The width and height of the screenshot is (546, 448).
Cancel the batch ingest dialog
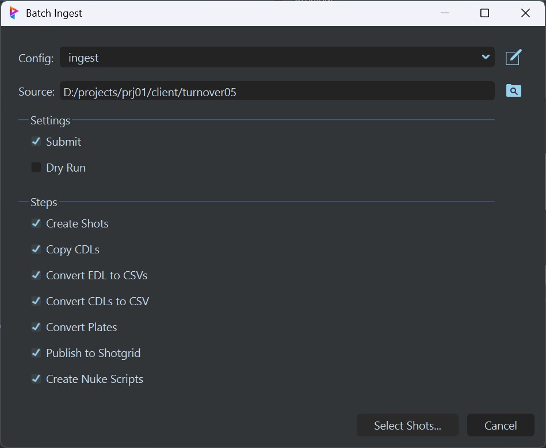(x=500, y=425)
